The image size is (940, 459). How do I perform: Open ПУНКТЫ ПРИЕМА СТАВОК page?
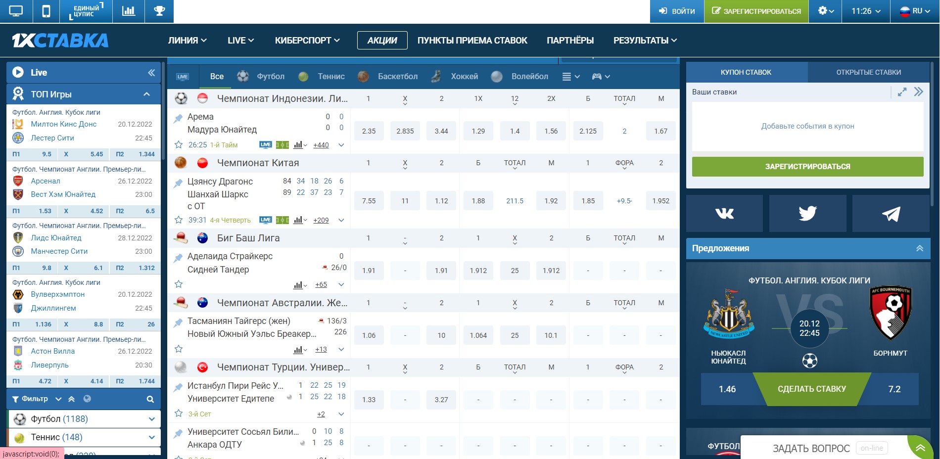472,41
